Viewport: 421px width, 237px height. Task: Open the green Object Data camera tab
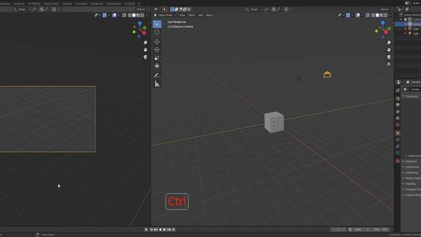click(397, 153)
